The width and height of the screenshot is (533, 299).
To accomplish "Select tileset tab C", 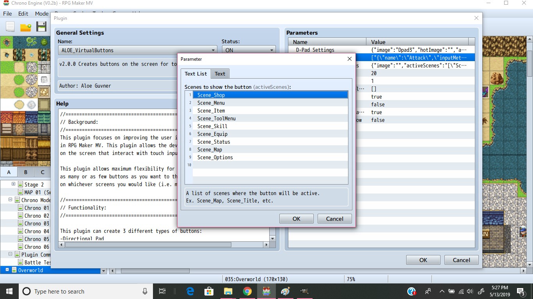I will tap(43, 172).
